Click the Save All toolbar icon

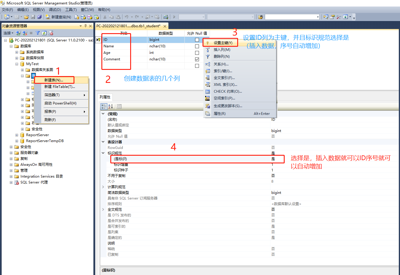39,17
